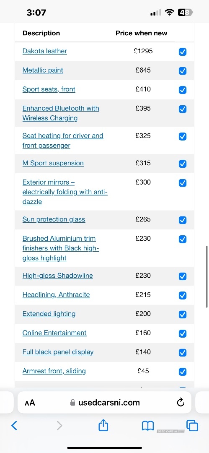Tap the Safari forward arrow
Screen dimensions: 209x453
59,425
